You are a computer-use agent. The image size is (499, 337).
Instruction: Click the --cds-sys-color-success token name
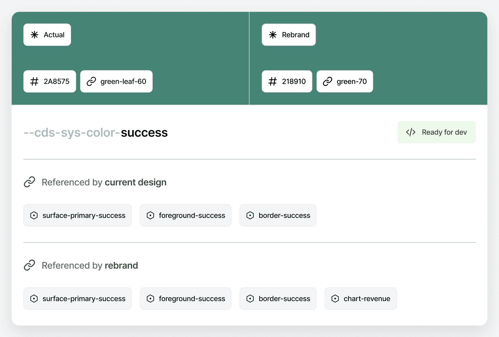[x=96, y=133]
